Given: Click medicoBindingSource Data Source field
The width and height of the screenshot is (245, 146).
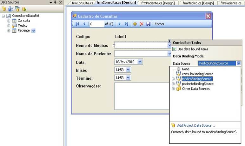Looking at the screenshot, I should pyautogui.click(x=217, y=63).
